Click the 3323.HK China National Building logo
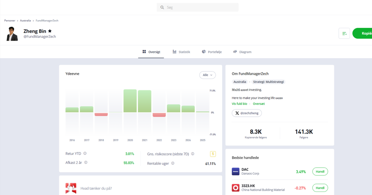The image size is (372, 195). 236,188
